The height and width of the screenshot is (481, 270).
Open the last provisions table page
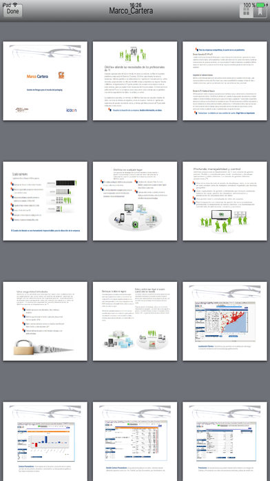[x=225, y=442]
